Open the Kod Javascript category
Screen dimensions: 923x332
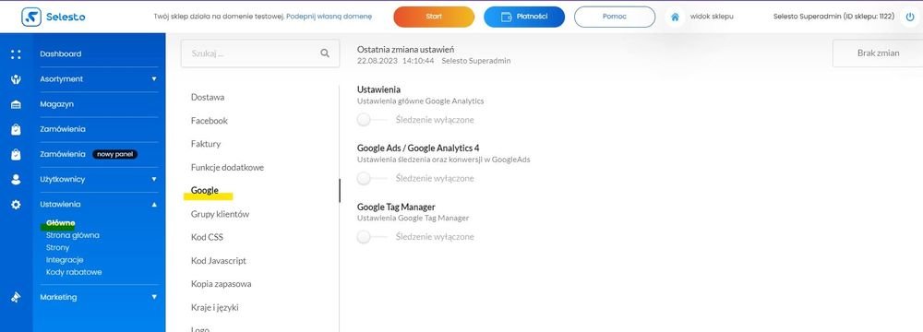tap(219, 261)
